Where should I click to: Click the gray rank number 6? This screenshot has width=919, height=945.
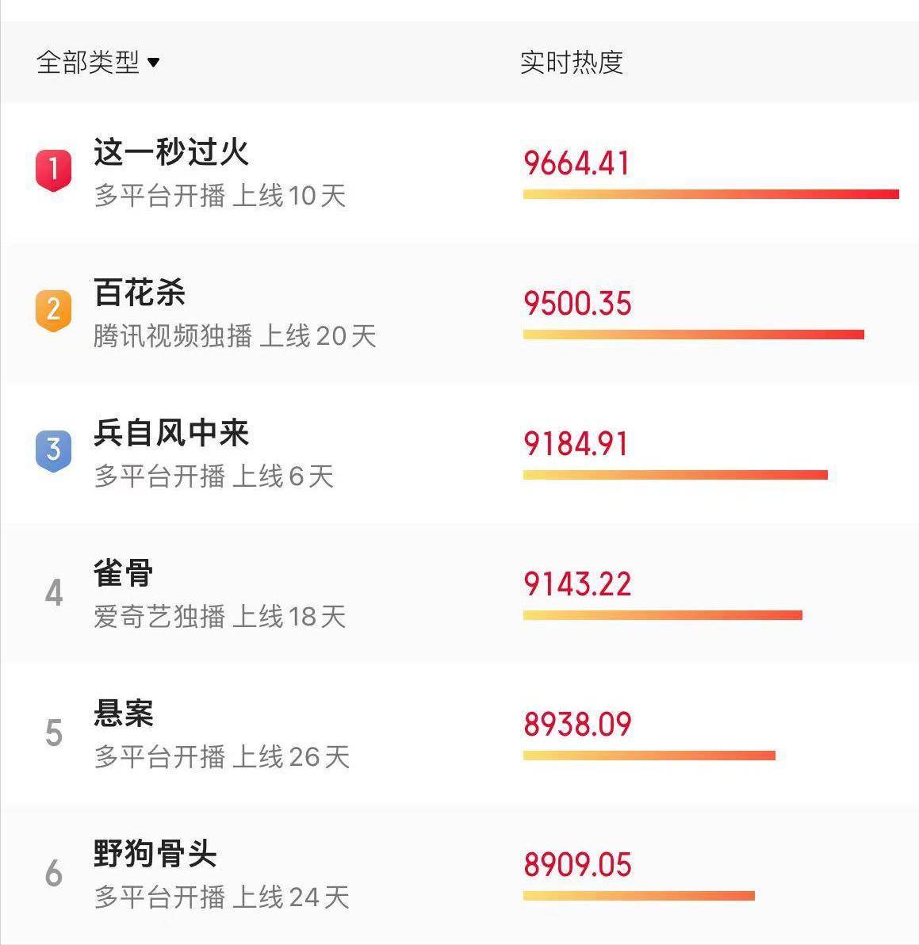tap(54, 874)
